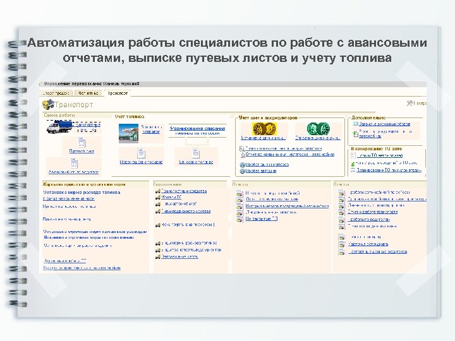The height and width of the screenshot is (341, 455).
Task: Open Формирование списания топлива link
Action: (x=197, y=131)
